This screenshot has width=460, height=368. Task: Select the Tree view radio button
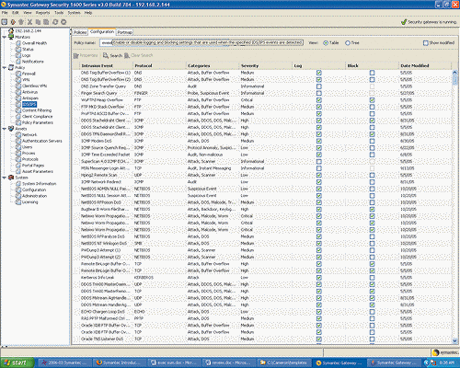(348, 43)
